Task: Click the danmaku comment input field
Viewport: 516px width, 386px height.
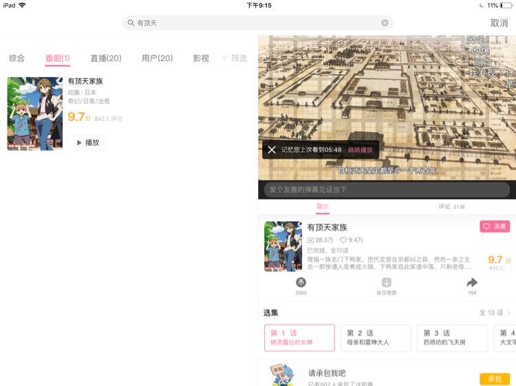Action: coord(387,190)
